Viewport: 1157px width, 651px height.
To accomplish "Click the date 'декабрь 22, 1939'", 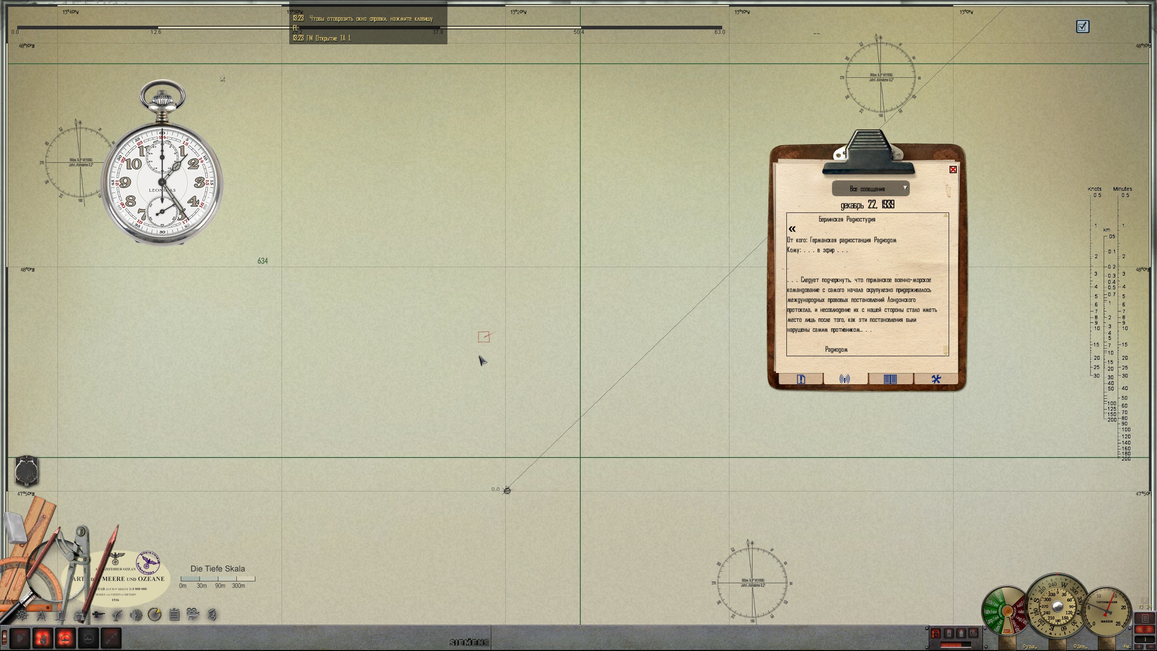I will (867, 205).
